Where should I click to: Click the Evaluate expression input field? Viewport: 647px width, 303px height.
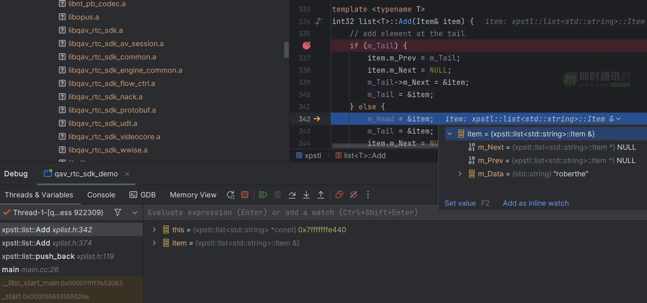[x=282, y=212]
